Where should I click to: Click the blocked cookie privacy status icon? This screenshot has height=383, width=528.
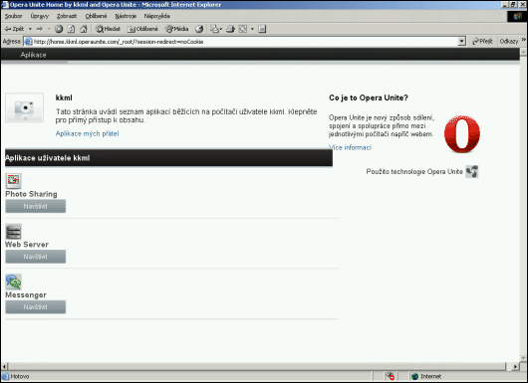390,376
